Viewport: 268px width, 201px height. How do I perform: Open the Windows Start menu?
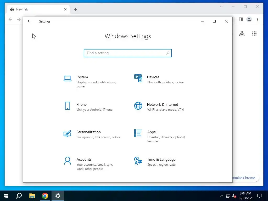pyautogui.click(x=6, y=196)
